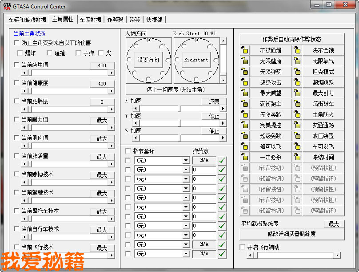The width and height of the screenshot is (359, 272).
Task: Check the 指节套环 checkbox
Action: pyautogui.click(x=129, y=150)
